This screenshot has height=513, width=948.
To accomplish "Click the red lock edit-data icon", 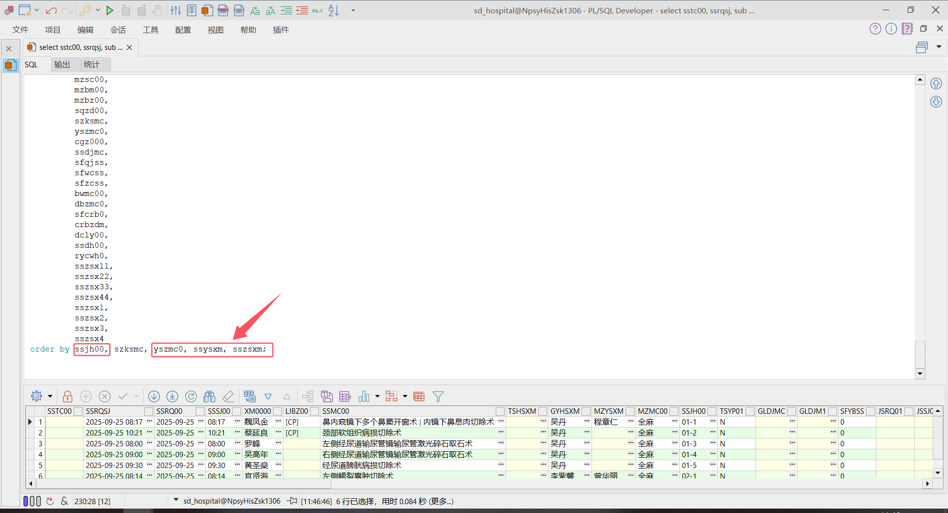I will (x=68, y=396).
